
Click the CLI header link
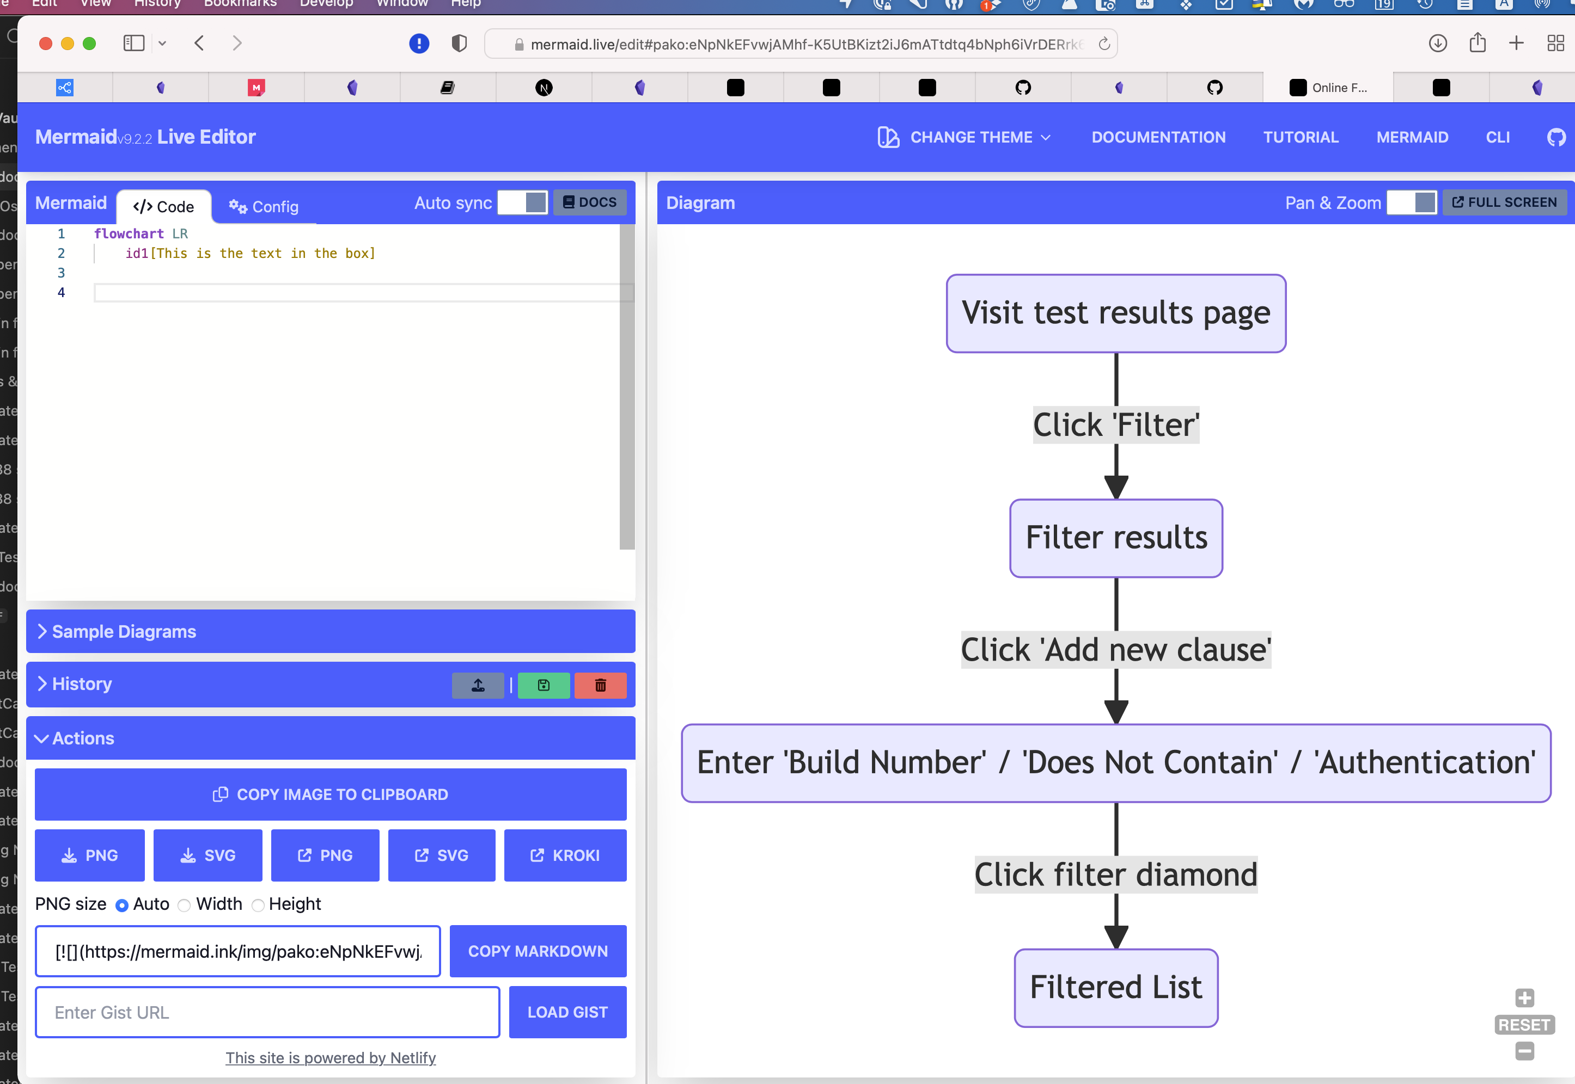pyautogui.click(x=1498, y=137)
